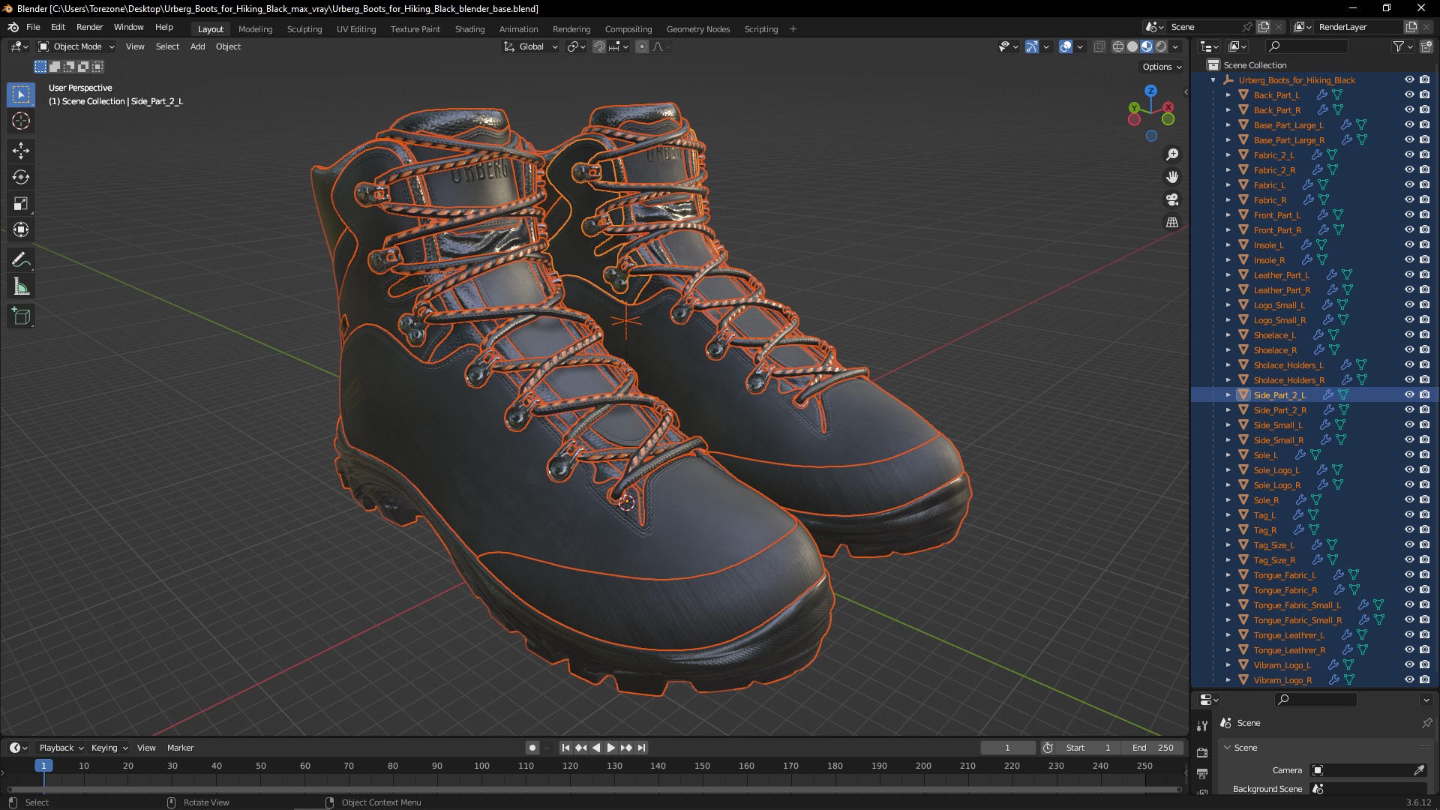Toggle auto keying record button
The image size is (1440, 810).
coord(532,748)
